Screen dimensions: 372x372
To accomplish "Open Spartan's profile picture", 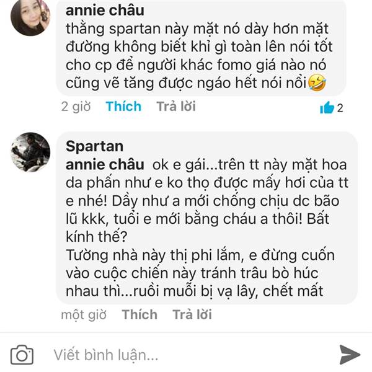I will (30, 152).
